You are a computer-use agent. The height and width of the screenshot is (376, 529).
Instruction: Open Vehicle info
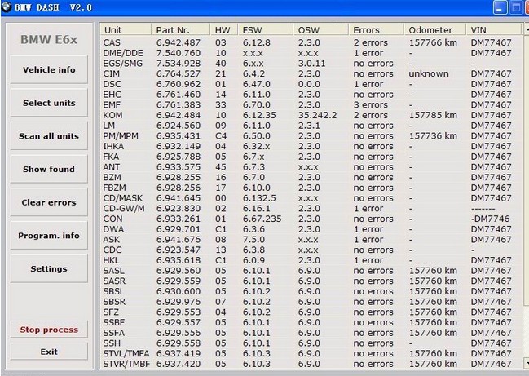point(49,69)
